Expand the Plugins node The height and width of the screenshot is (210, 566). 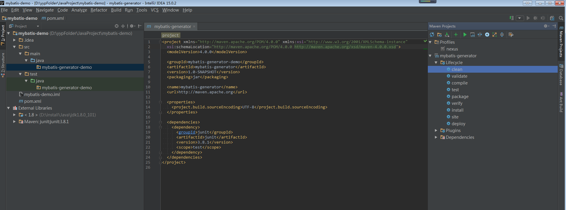click(x=436, y=131)
